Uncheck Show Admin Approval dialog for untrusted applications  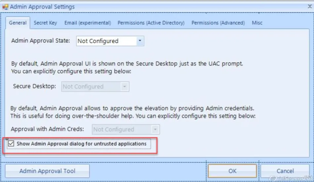click(12, 144)
